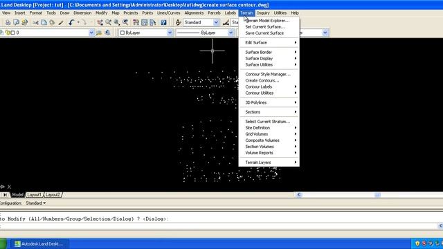This screenshot has width=443, height=249.
Task: Click the Publish icon
Action: click(x=25, y=23)
